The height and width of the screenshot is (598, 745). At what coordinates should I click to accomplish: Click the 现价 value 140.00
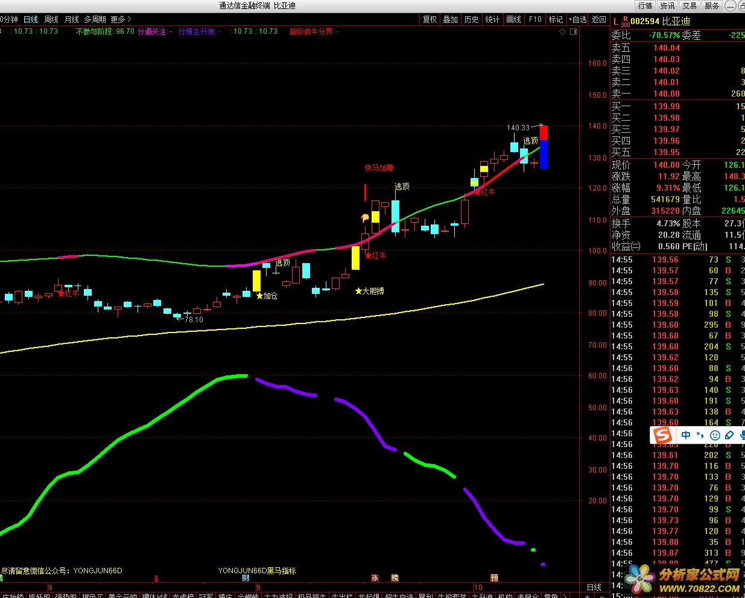[x=666, y=165]
